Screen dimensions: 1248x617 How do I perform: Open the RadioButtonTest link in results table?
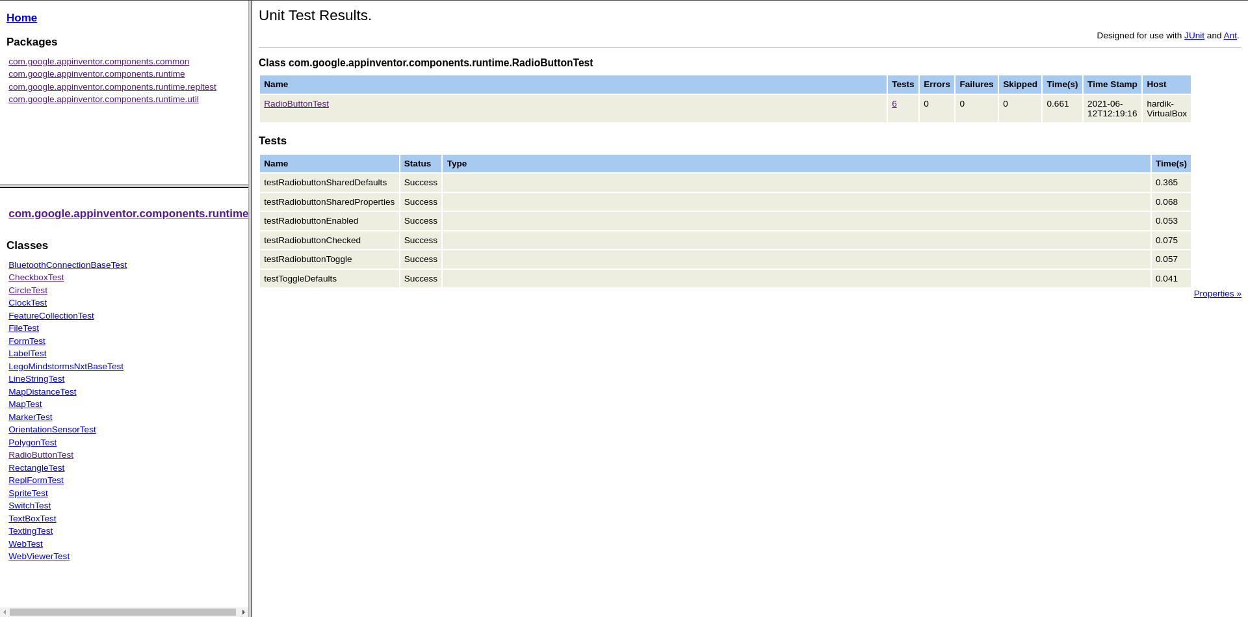296,103
